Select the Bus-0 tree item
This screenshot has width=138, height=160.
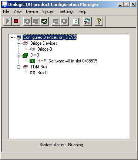click(43, 73)
